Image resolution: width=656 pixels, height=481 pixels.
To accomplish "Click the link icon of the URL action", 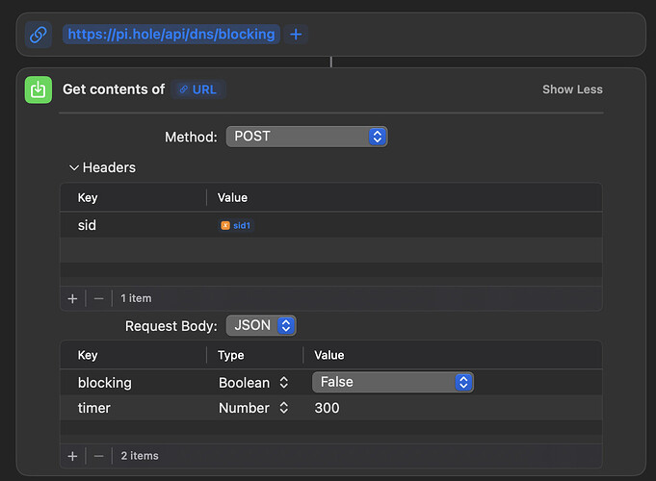I will tap(39, 35).
